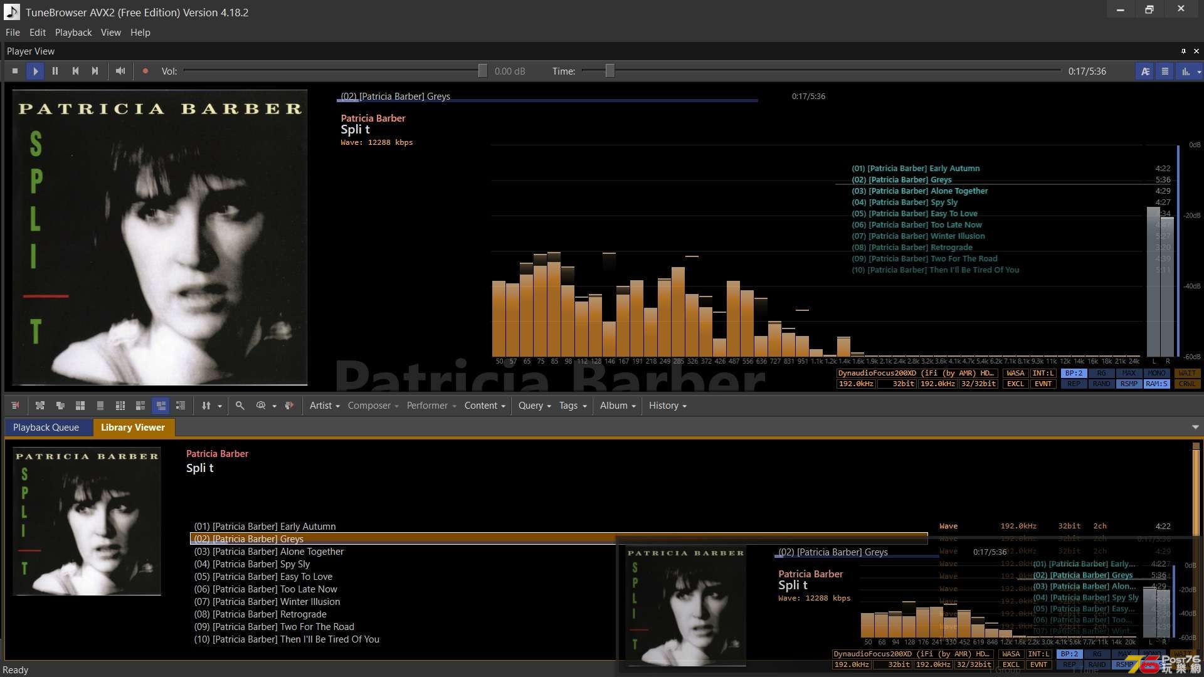Select the multi-column list view icon
Viewport: 1204px width, 677px height.
tap(120, 406)
